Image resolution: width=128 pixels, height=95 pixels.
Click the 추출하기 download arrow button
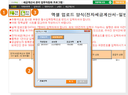click(14, 13)
